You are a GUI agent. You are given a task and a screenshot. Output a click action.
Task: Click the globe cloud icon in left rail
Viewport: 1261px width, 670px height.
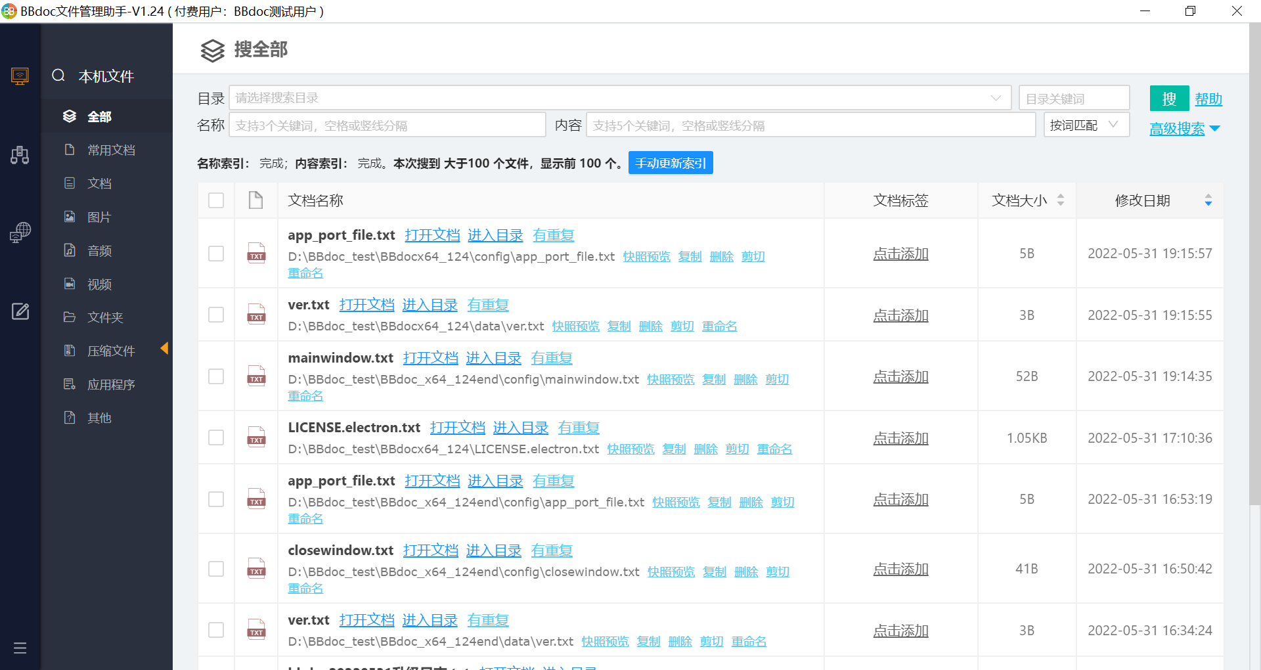(x=20, y=233)
